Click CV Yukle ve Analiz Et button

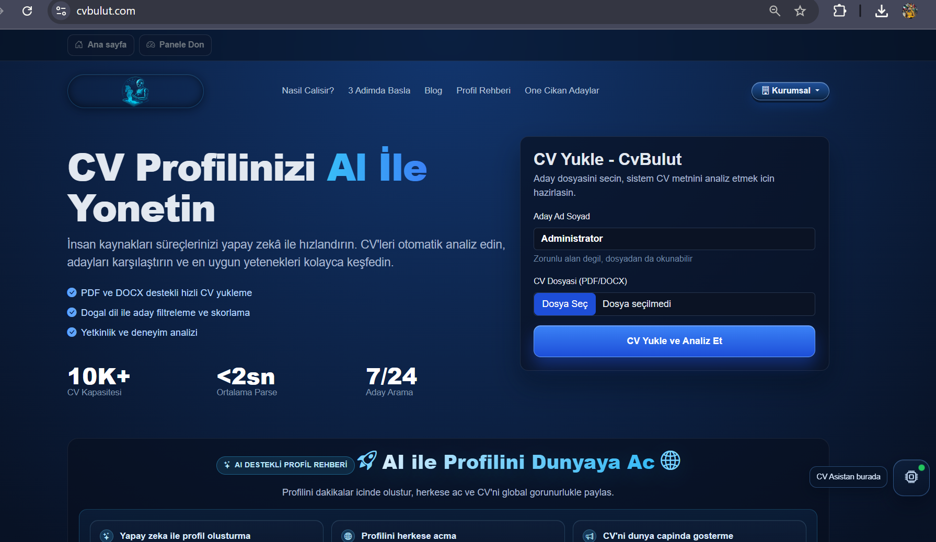tap(674, 341)
